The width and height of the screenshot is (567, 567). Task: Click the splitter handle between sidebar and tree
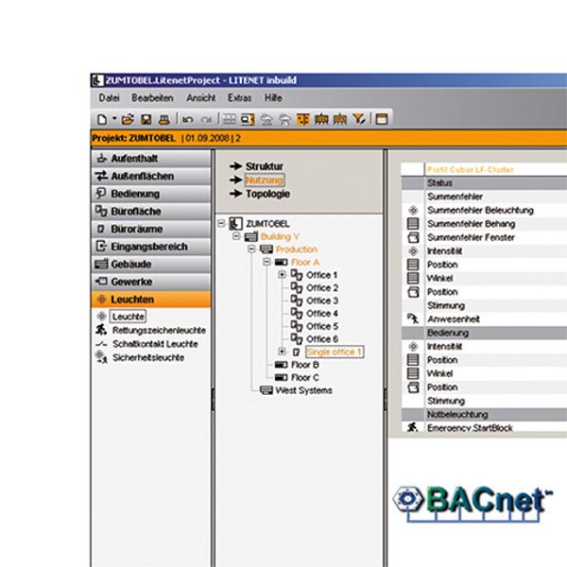click(x=213, y=400)
